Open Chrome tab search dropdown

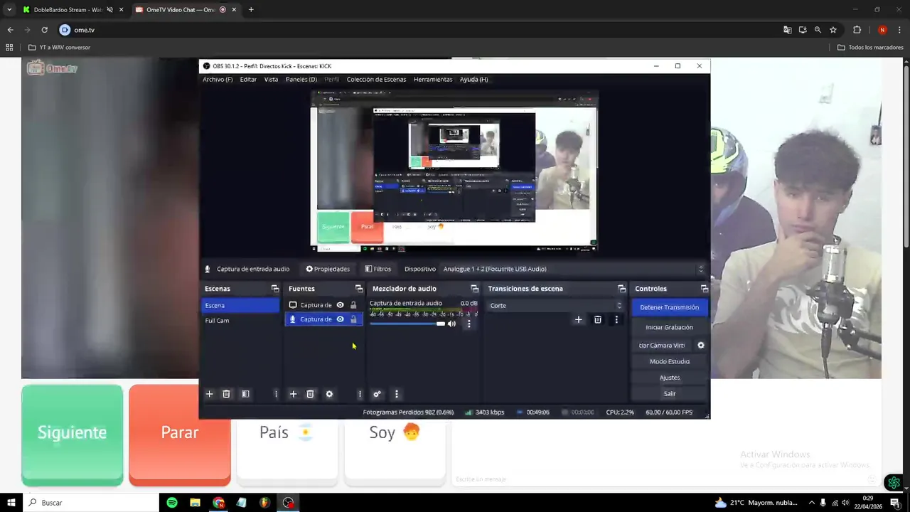click(x=9, y=10)
